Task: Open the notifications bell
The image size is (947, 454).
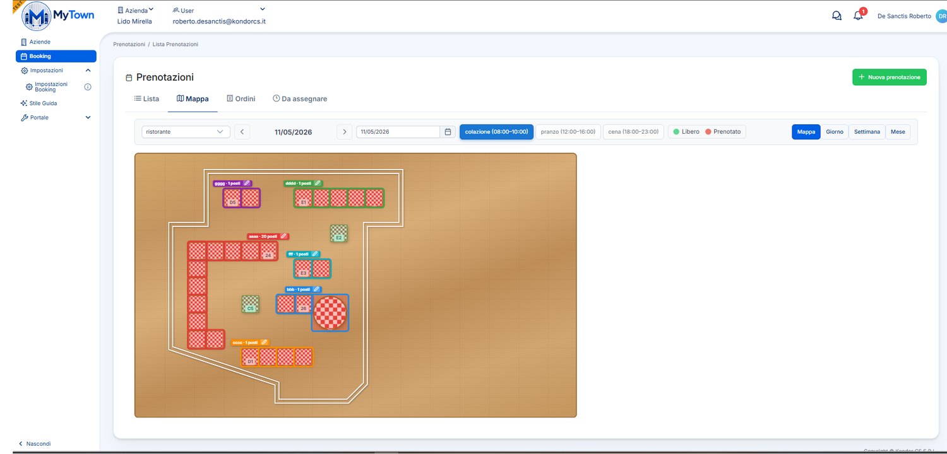Action: [x=858, y=16]
